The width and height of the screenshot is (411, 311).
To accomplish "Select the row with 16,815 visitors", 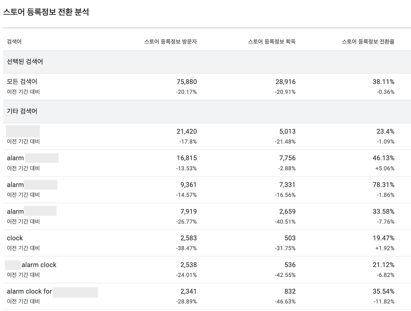I will click(207, 163).
